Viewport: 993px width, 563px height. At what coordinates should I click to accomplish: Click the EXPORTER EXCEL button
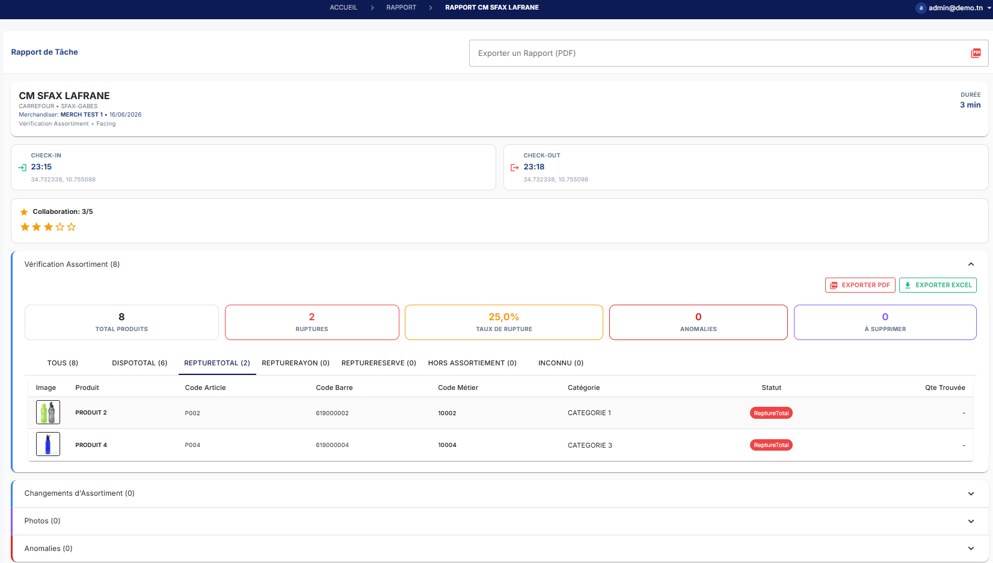click(938, 285)
